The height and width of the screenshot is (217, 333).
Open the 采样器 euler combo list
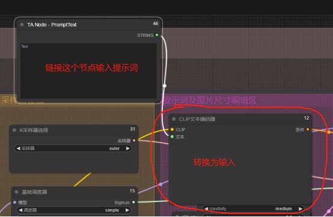pyautogui.click(x=73, y=148)
